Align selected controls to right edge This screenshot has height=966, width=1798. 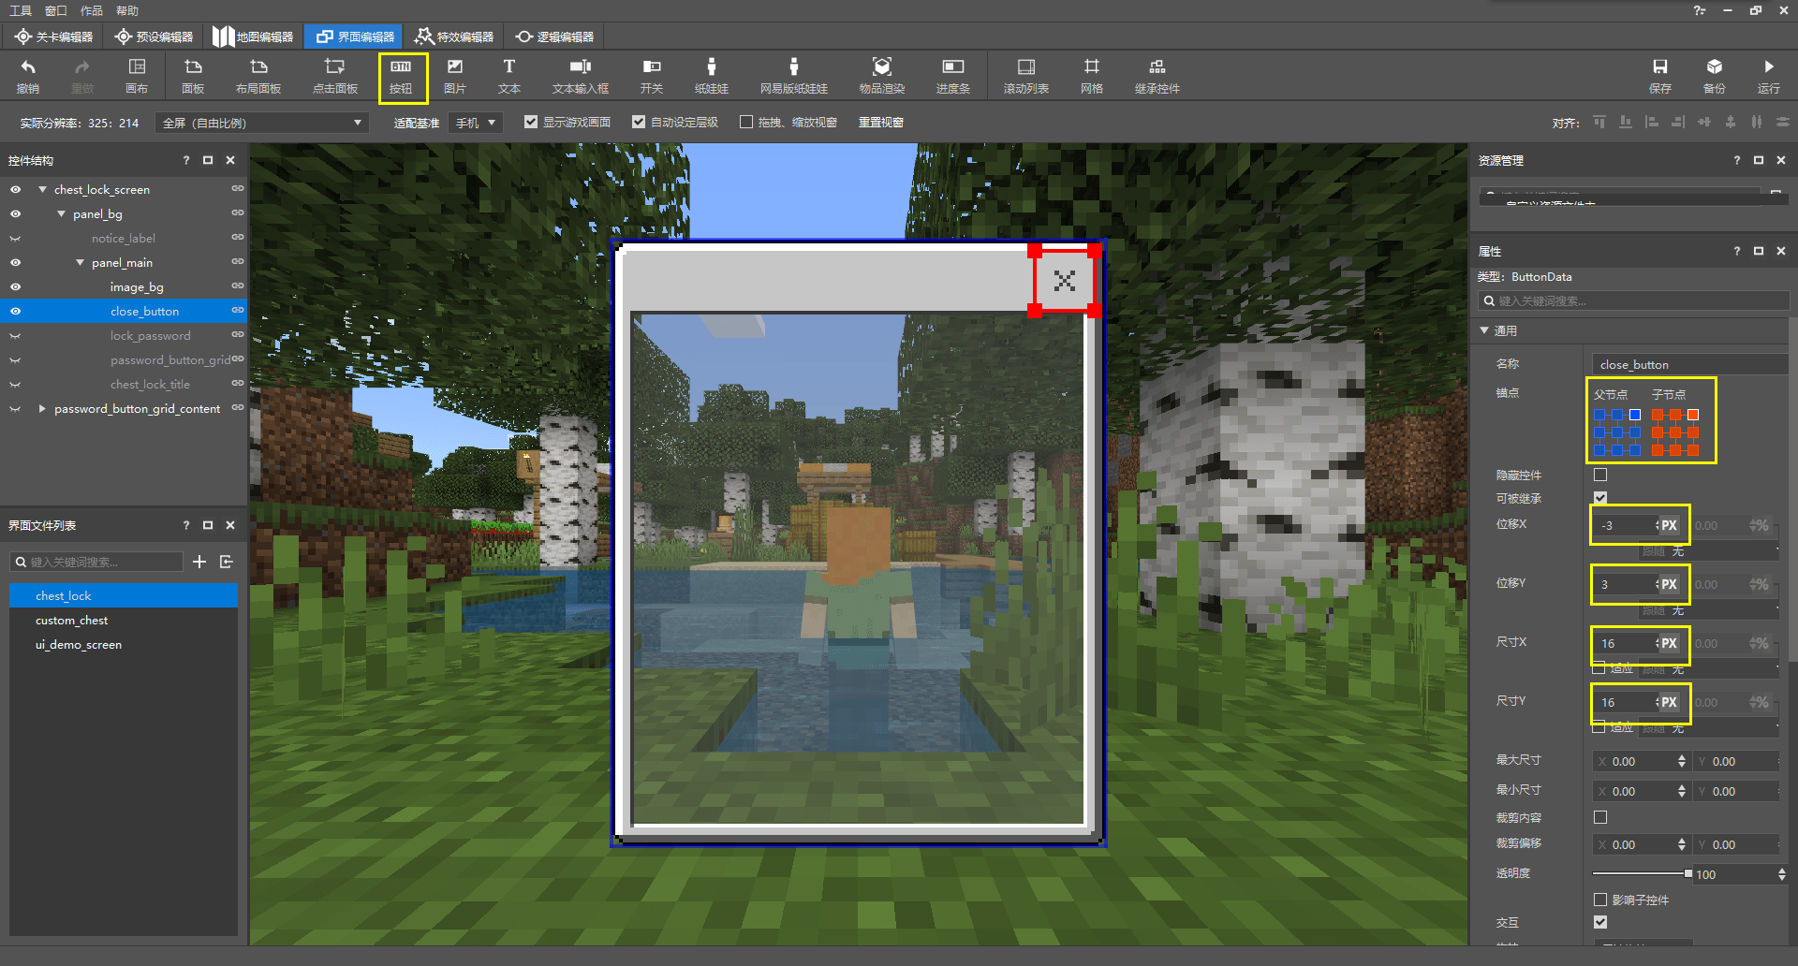[1678, 123]
